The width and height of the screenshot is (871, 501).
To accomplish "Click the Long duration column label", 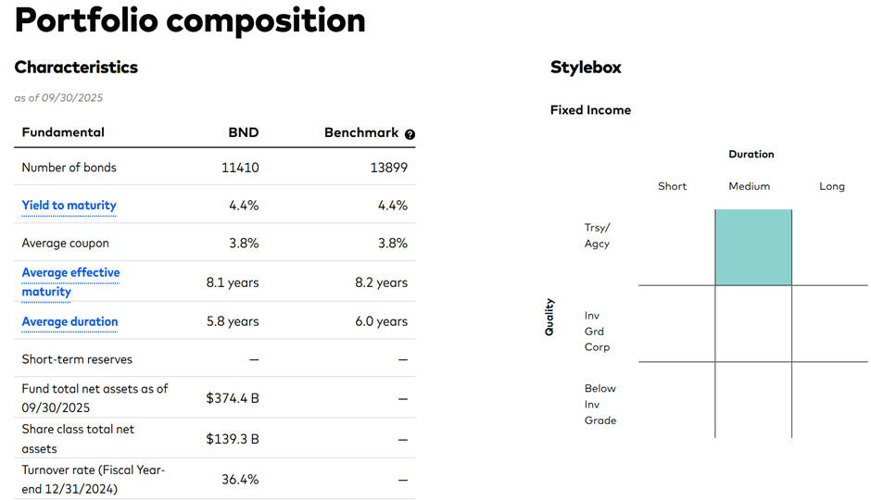I will pos(831,186).
